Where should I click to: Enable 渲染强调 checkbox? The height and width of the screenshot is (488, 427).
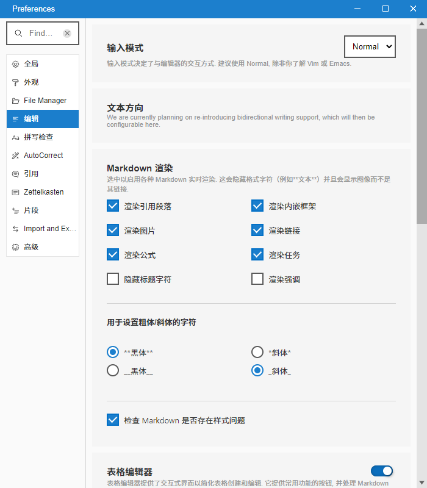tap(257, 279)
